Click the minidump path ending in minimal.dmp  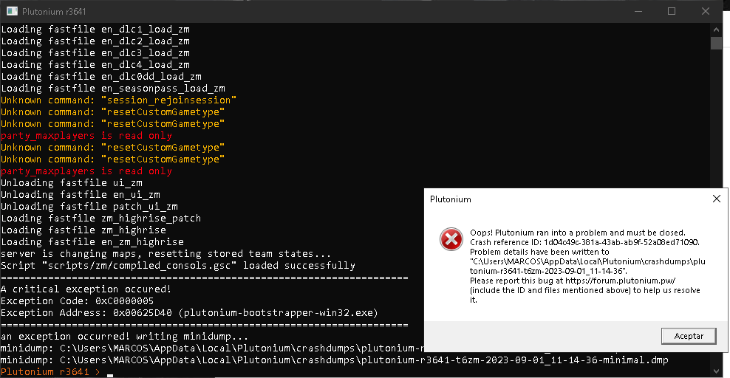pyautogui.click(x=334, y=360)
